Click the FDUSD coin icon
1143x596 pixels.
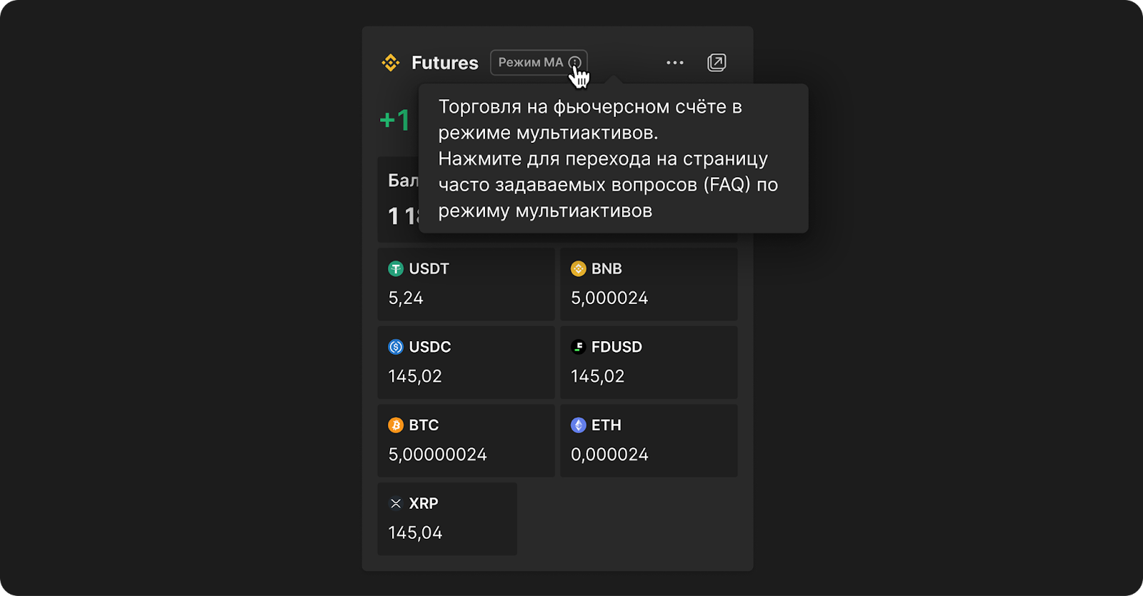579,347
